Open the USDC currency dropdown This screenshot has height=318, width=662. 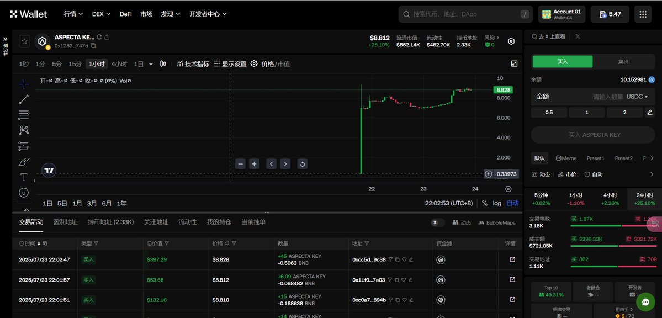point(638,97)
